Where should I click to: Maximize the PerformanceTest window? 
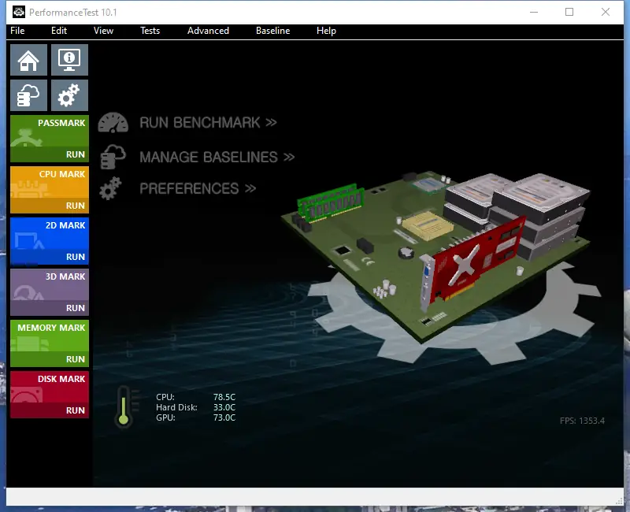[x=569, y=12]
